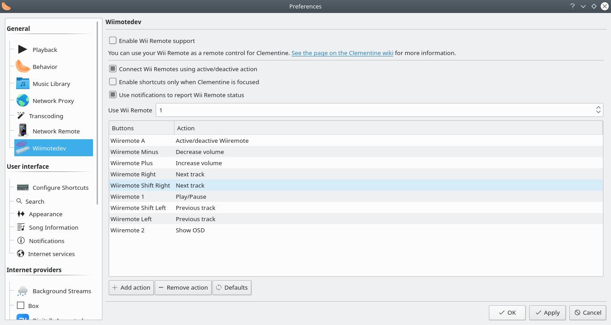Click the Network Proxy globe icon
611x325 pixels.
pyautogui.click(x=22, y=100)
